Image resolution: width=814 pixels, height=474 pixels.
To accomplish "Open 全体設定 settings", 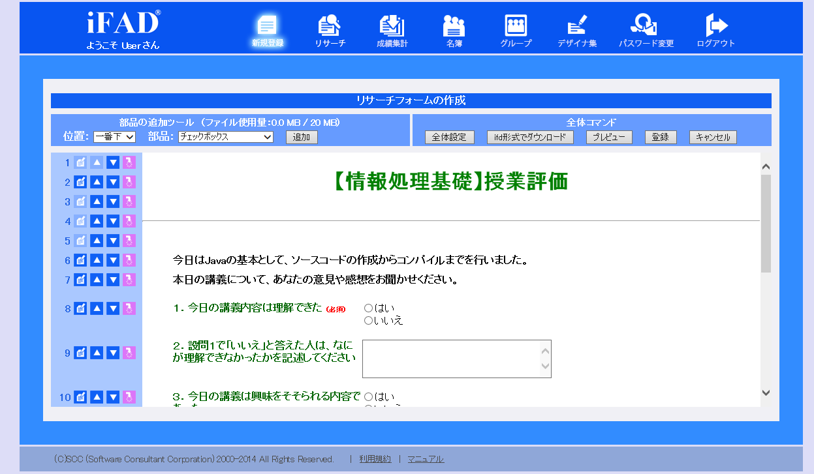I will (x=449, y=137).
